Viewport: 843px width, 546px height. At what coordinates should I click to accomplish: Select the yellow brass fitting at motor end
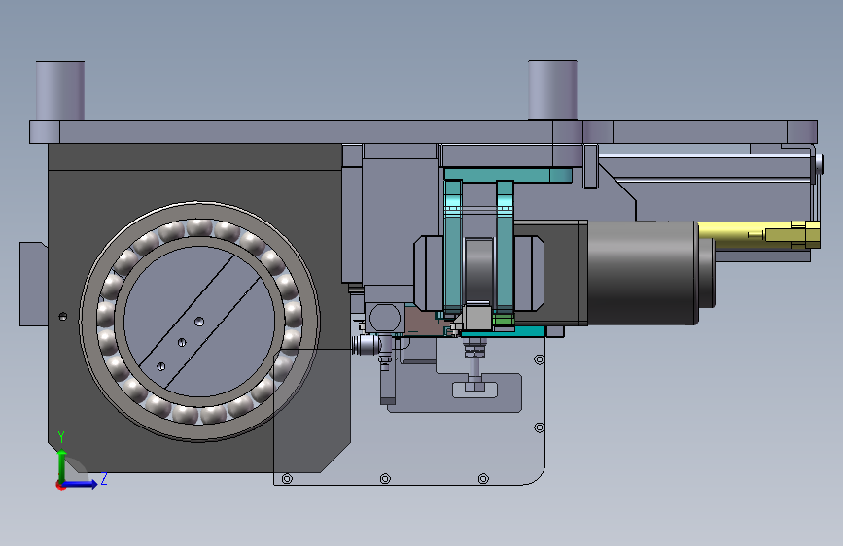[x=758, y=235]
